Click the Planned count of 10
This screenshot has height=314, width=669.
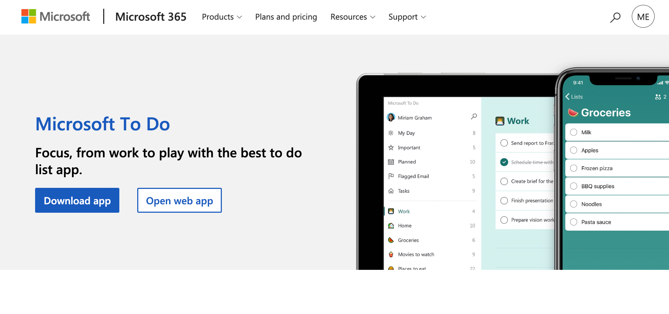472,162
